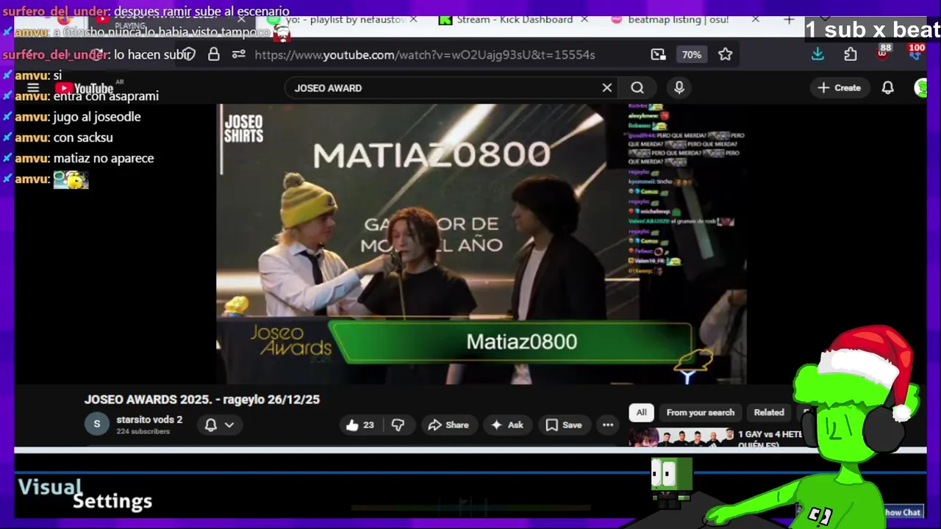This screenshot has width=941, height=529.
Task: Bookmark this page with the star
Action: [x=726, y=54]
